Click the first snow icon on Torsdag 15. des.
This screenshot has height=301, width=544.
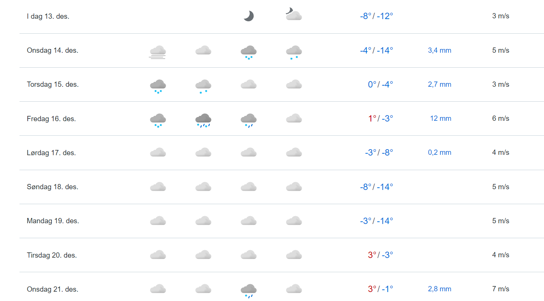[x=158, y=86]
